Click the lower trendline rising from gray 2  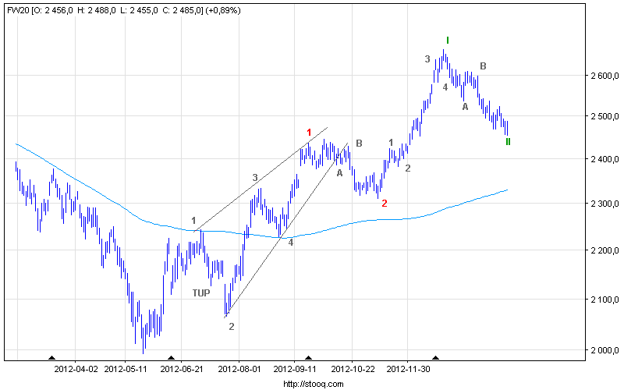click(286, 230)
